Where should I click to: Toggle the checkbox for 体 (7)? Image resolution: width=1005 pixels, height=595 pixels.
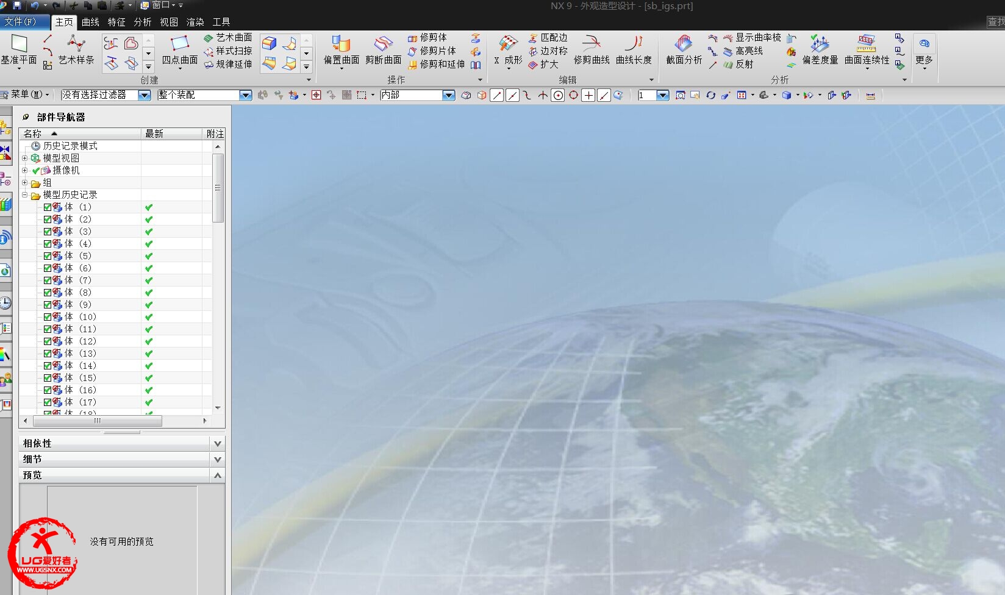(x=48, y=280)
